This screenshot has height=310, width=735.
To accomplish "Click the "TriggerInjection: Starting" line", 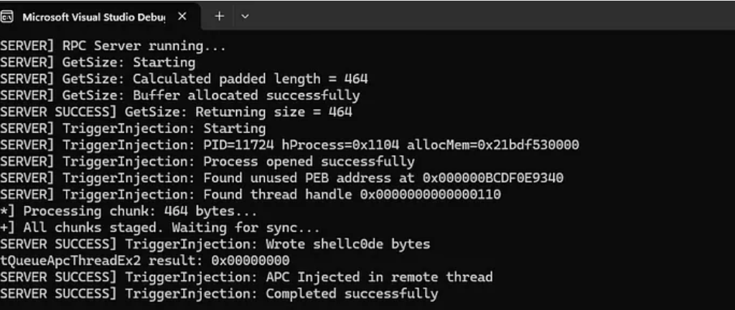I will coord(164,129).
